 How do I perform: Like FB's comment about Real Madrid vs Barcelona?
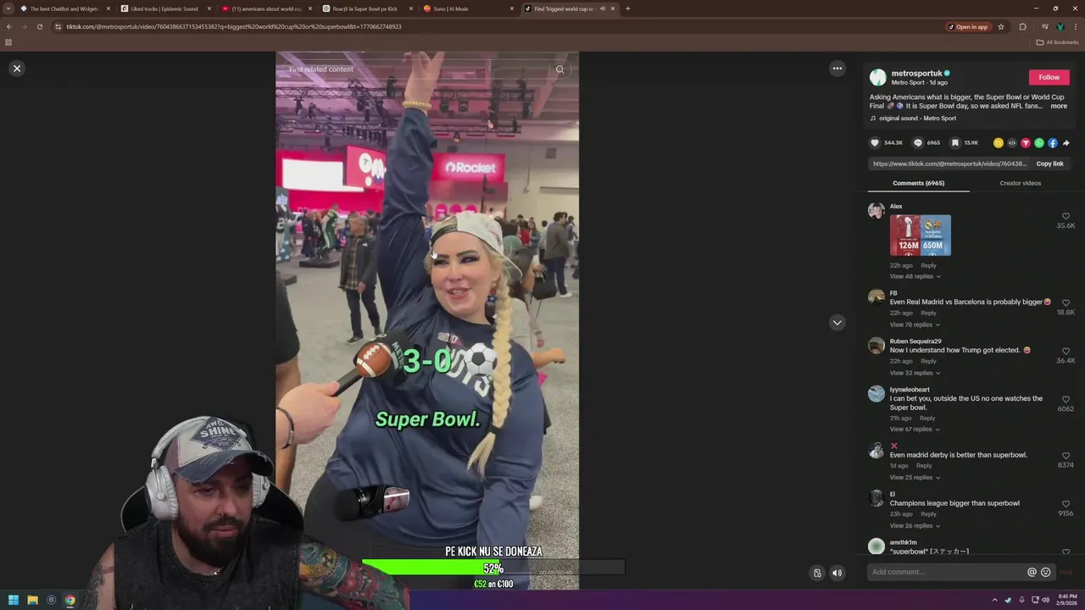click(x=1066, y=302)
